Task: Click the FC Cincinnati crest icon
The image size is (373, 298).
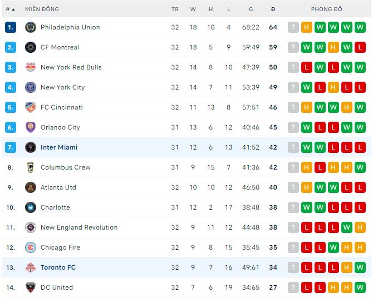Action: pyautogui.click(x=31, y=107)
